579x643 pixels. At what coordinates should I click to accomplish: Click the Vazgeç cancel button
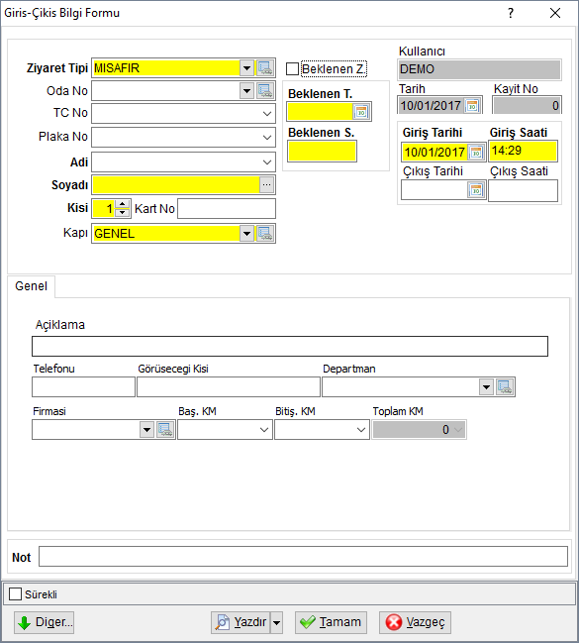415,622
